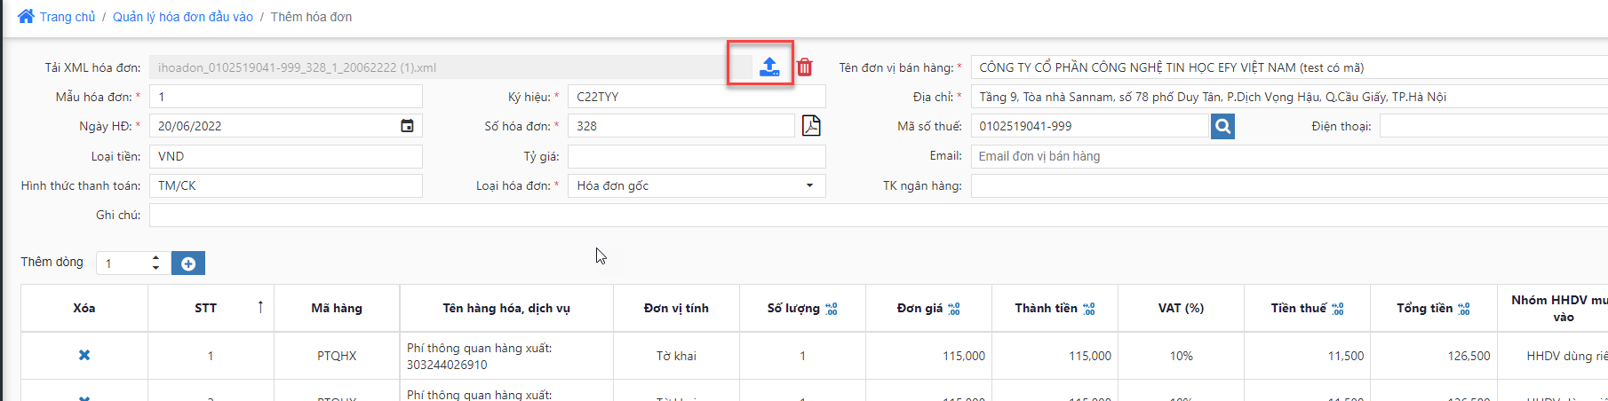1608x401 pixels.
Task: Open the calendar picker for Ngày HĐ
Action: tap(407, 126)
